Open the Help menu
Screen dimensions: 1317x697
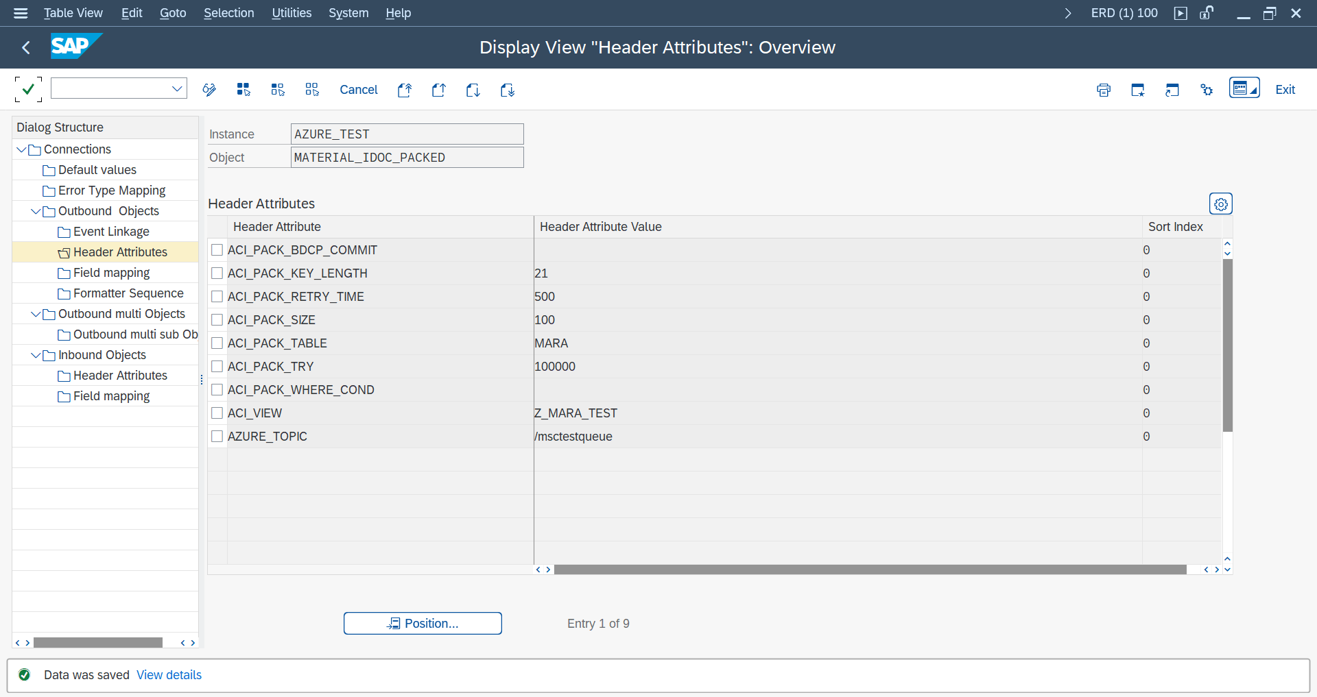pos(398,13)
